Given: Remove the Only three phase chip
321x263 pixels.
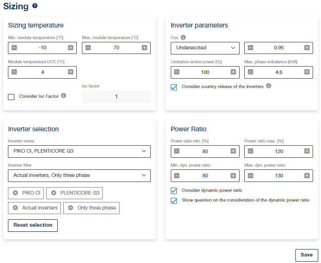Looking at the screenshot, I should (71, 208).
